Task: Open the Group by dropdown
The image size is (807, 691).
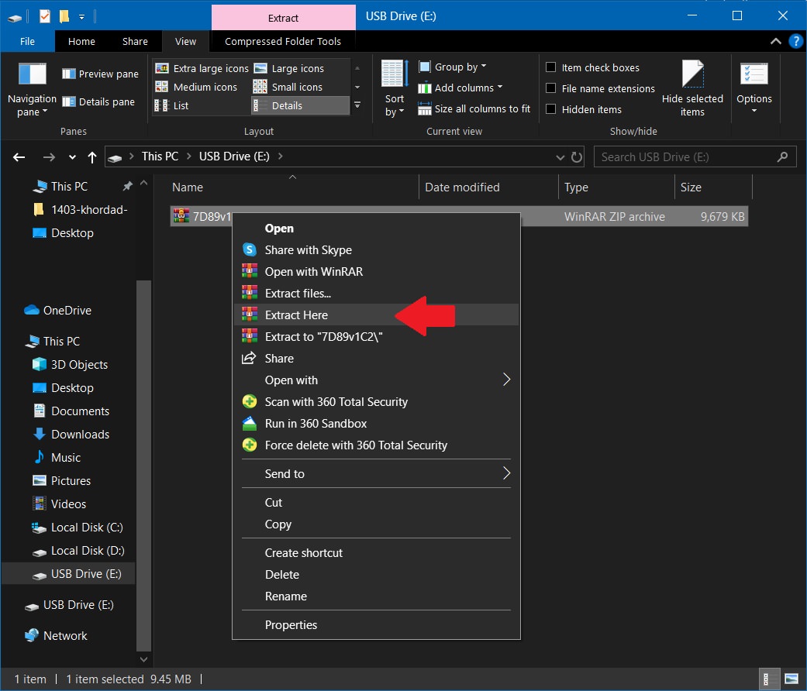Action: (453, 67)
